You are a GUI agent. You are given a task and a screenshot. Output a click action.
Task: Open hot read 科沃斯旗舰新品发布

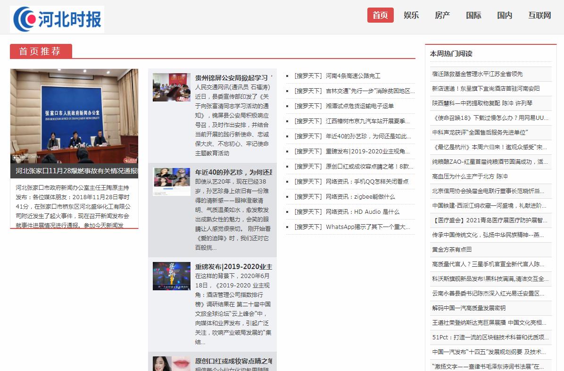[490, 279]
